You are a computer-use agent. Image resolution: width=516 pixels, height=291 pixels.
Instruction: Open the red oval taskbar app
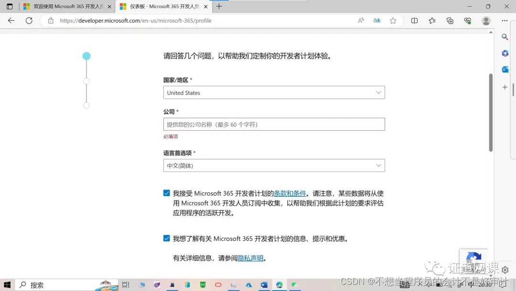click(x=218, y=285)
